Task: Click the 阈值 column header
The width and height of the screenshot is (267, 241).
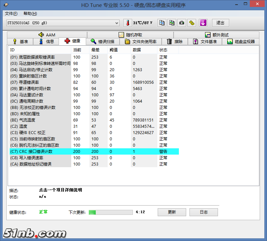Action: pos(114,50)
